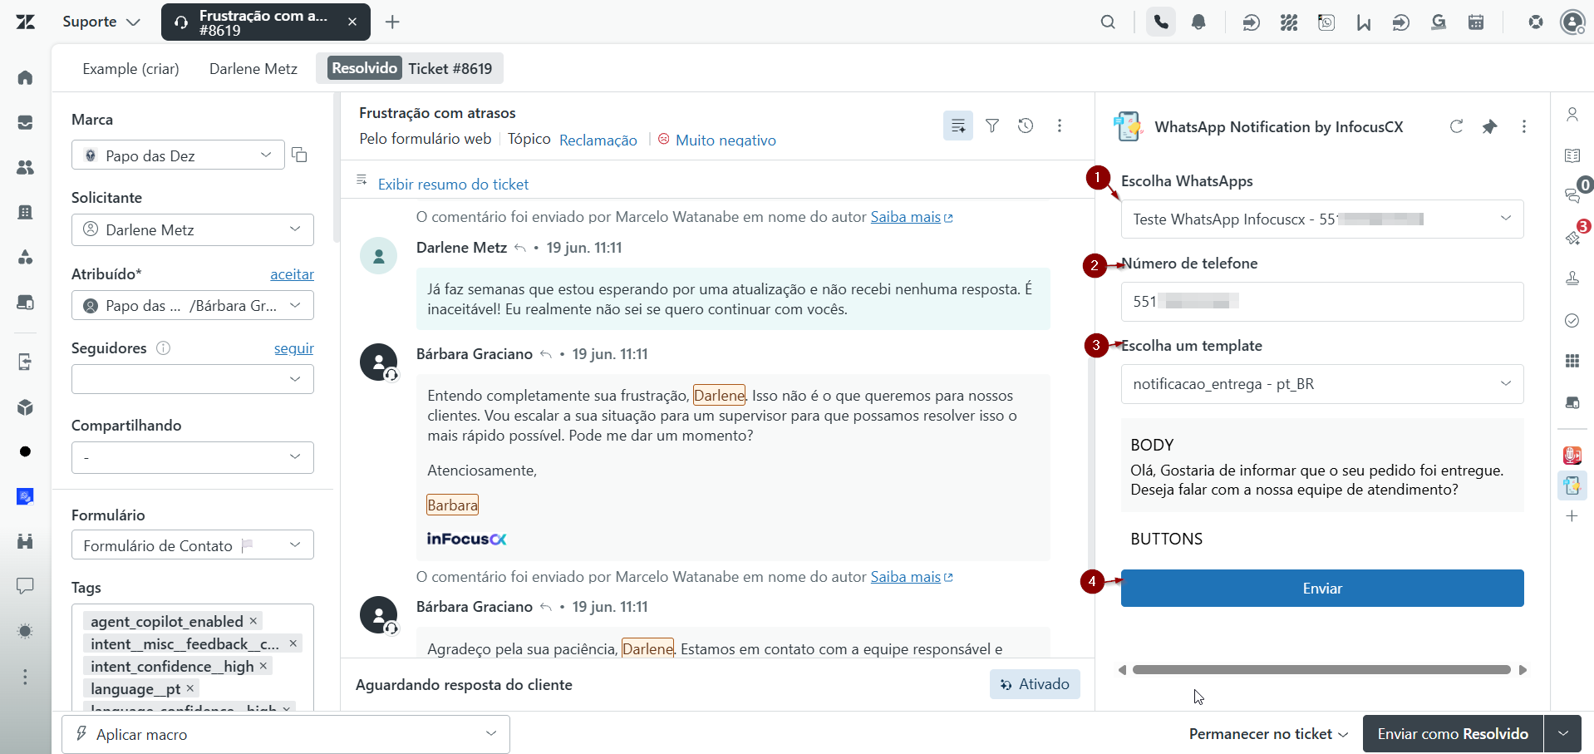Open the search magnifier in top bar

[1108, 22]
